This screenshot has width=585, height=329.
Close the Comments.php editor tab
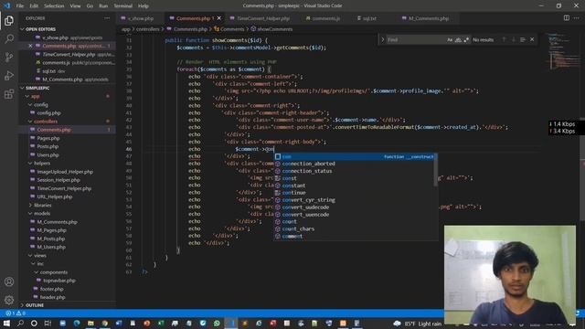(x=219, y=18)
